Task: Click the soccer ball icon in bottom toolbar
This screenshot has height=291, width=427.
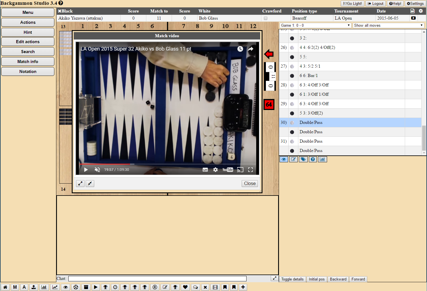Action: coord(76,287)
